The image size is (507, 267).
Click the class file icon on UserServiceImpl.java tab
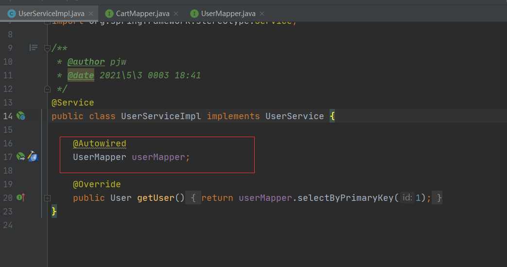pos(12,14)
